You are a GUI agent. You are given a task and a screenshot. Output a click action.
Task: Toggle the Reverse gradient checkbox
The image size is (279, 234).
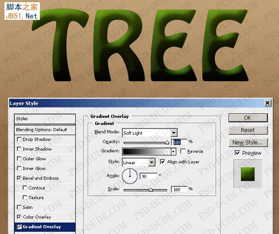point(183,151)
